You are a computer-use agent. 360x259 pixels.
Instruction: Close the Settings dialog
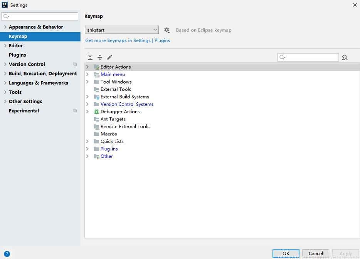(x=355, y=5)
